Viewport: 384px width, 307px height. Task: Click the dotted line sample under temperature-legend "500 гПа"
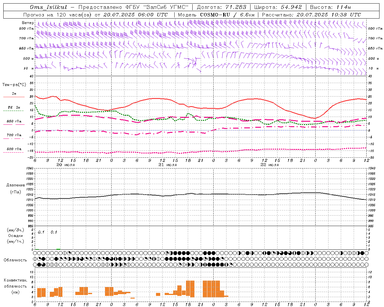click(13, 152)
